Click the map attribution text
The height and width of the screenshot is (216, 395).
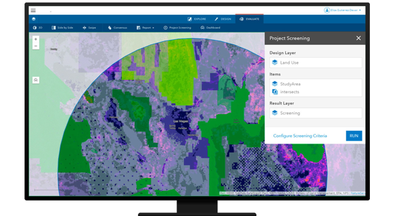pos(292,193)
